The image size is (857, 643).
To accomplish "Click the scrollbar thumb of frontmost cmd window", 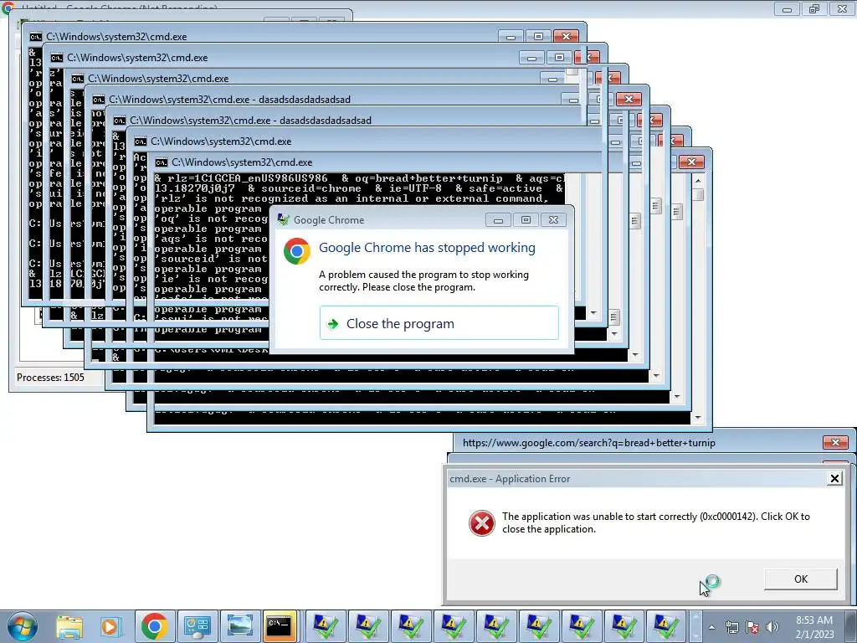I will (x=698, y=194).
